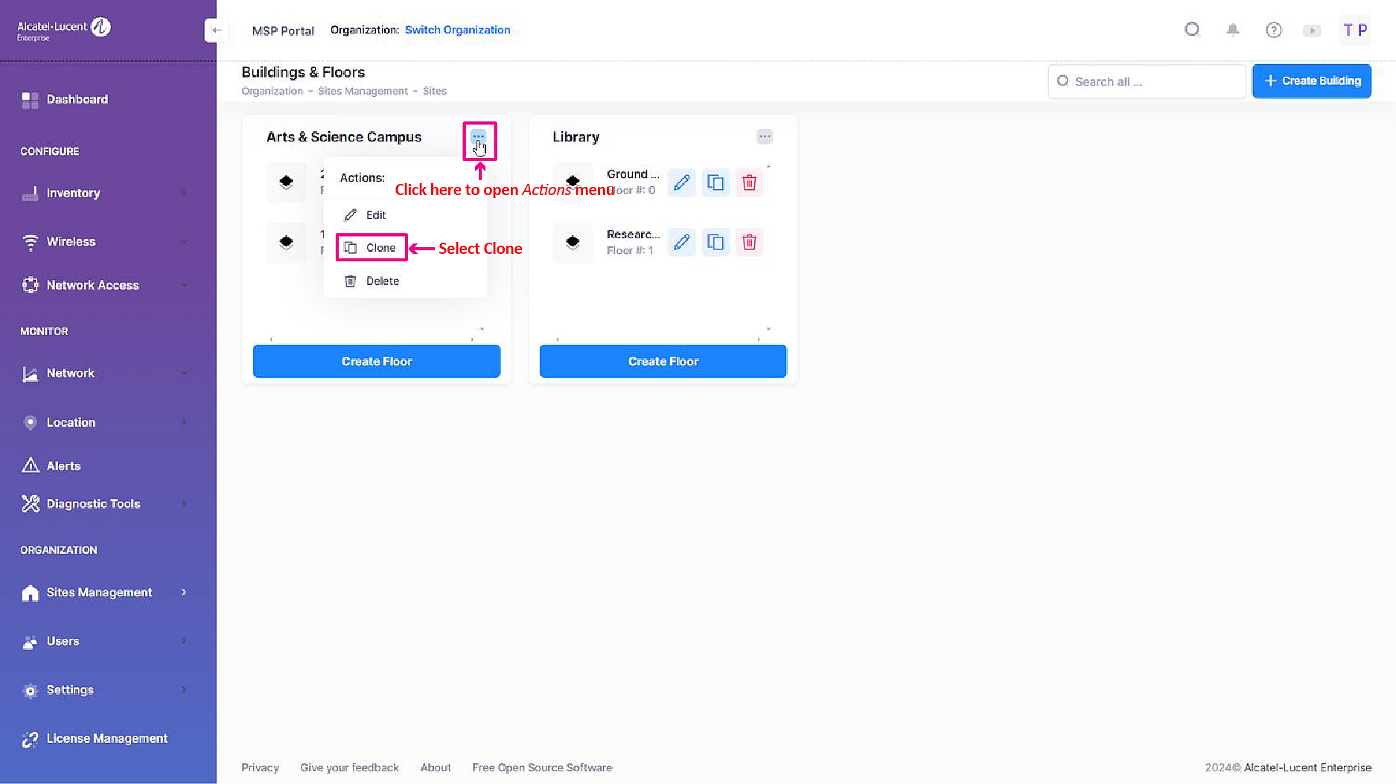The height and width of the screenshot is (784, 1396).
Task: Open the help question mark icon
Action: (x=1273, y=30)
